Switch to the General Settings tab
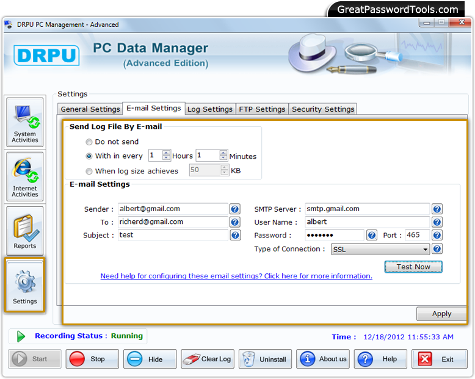475x379 pixels. (x=90, y=109)
